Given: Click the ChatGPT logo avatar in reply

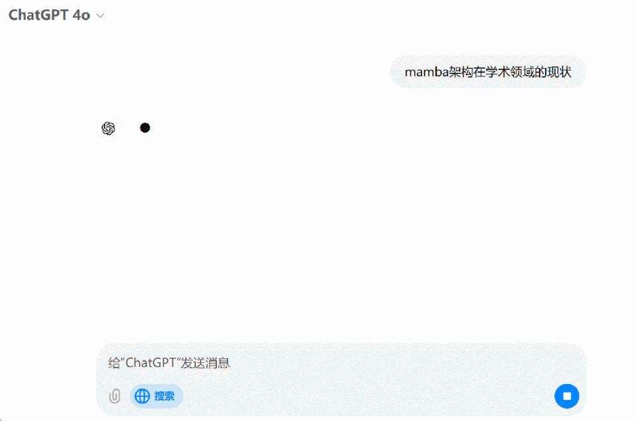Looking at the screenshot, I should tap(108, 128).
